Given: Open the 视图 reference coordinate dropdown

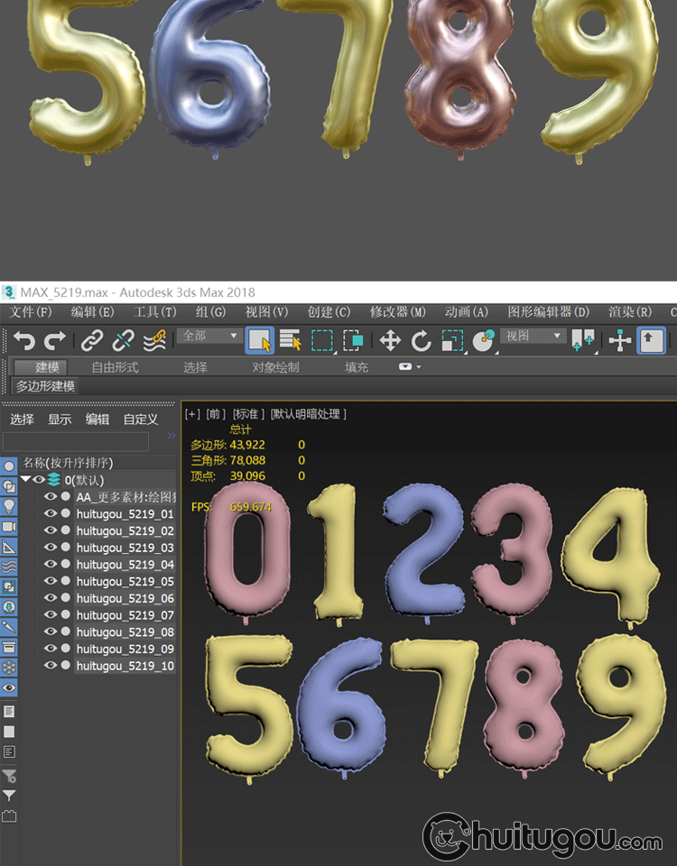Looking at the screenshot, I should point(533,336).
